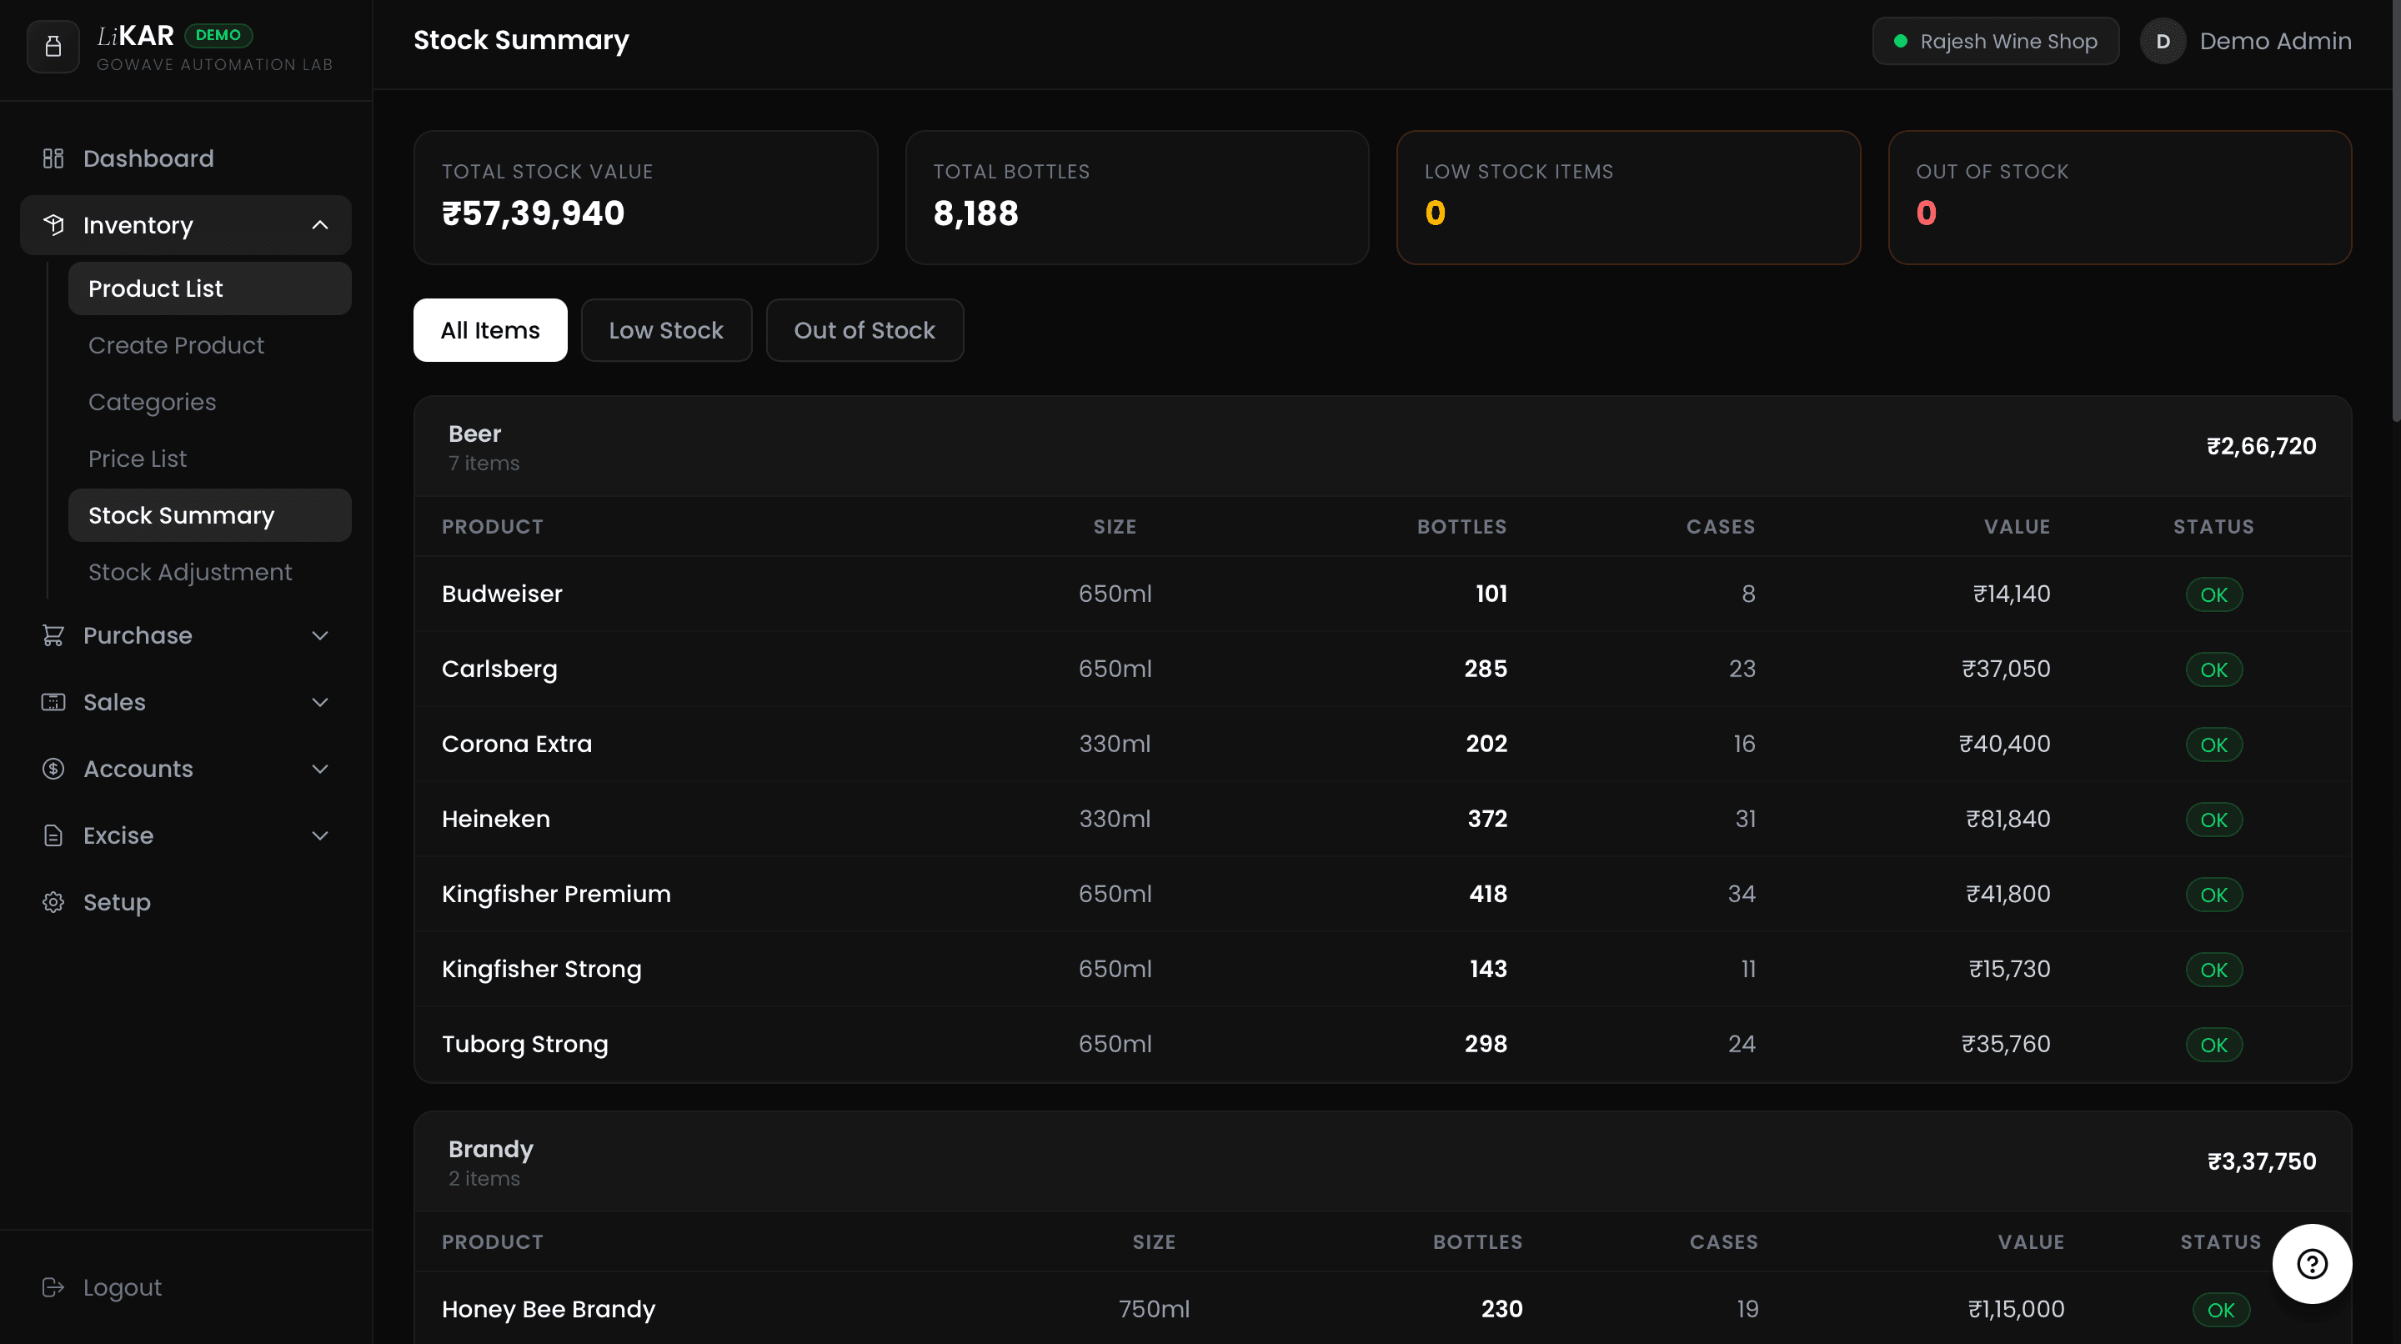
Task: Open Create Product submenu item
Action: pos(210,345)
